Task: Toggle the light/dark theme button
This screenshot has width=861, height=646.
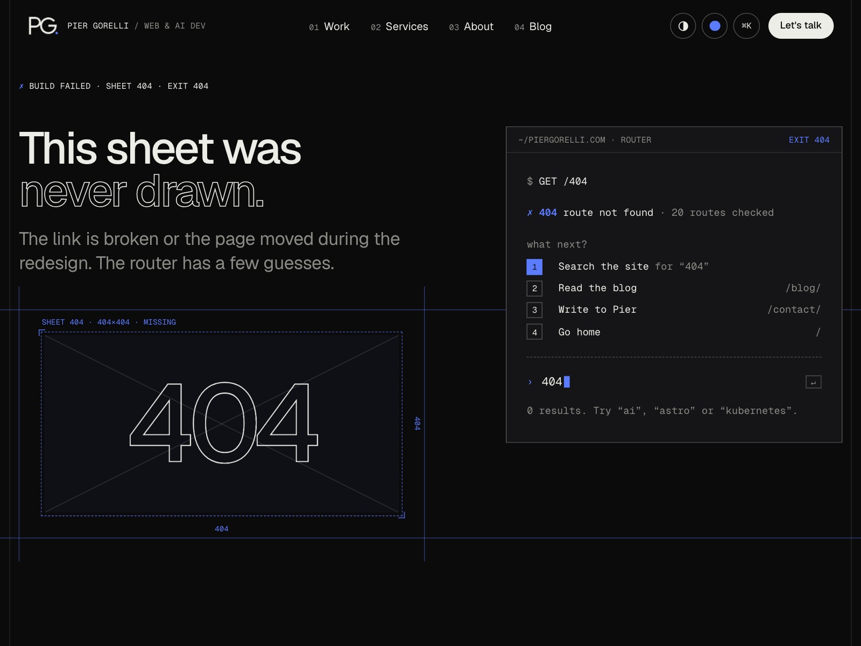Action: (x=683, y=26)
